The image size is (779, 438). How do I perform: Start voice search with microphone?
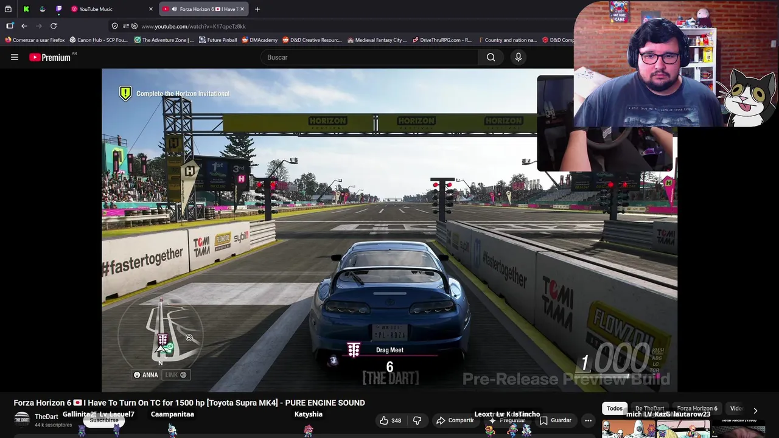519,57
